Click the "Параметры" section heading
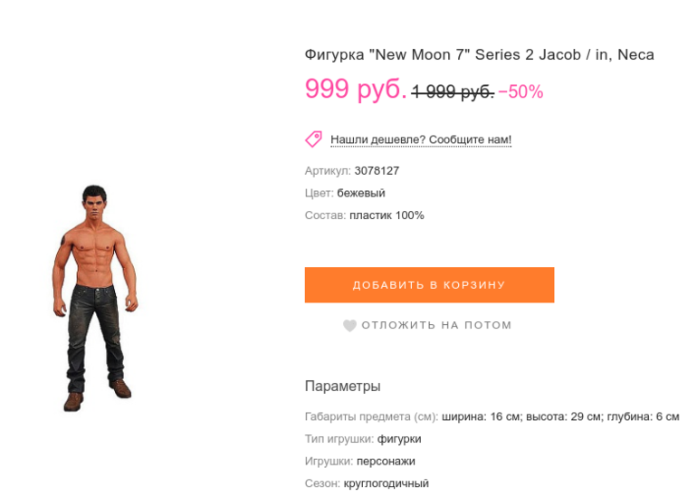Image resolution: width=697 pixels, height=497 pixels. click(x=342, y=387)
